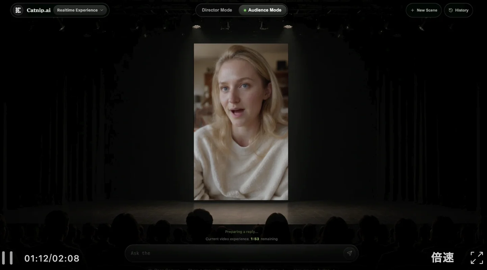Click the Catnip.ai round logo icon
The height and width of the screenshot is (270, 487).
pyautogui.click(x=18, y=10)
